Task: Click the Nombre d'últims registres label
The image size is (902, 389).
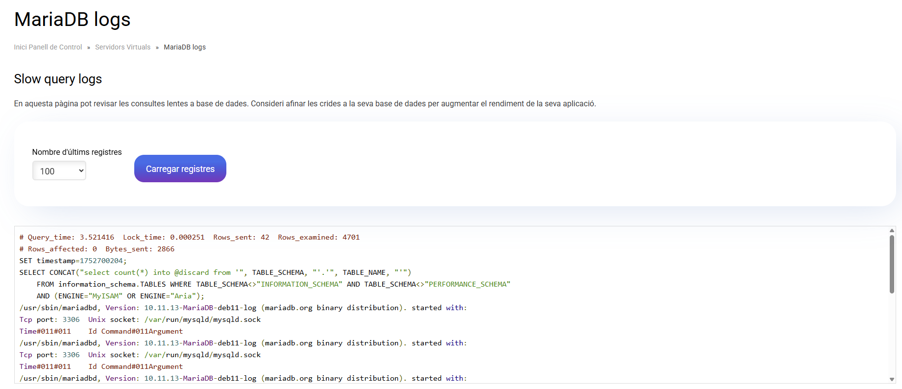Action: pyautogui.click(x=77, y=152)
